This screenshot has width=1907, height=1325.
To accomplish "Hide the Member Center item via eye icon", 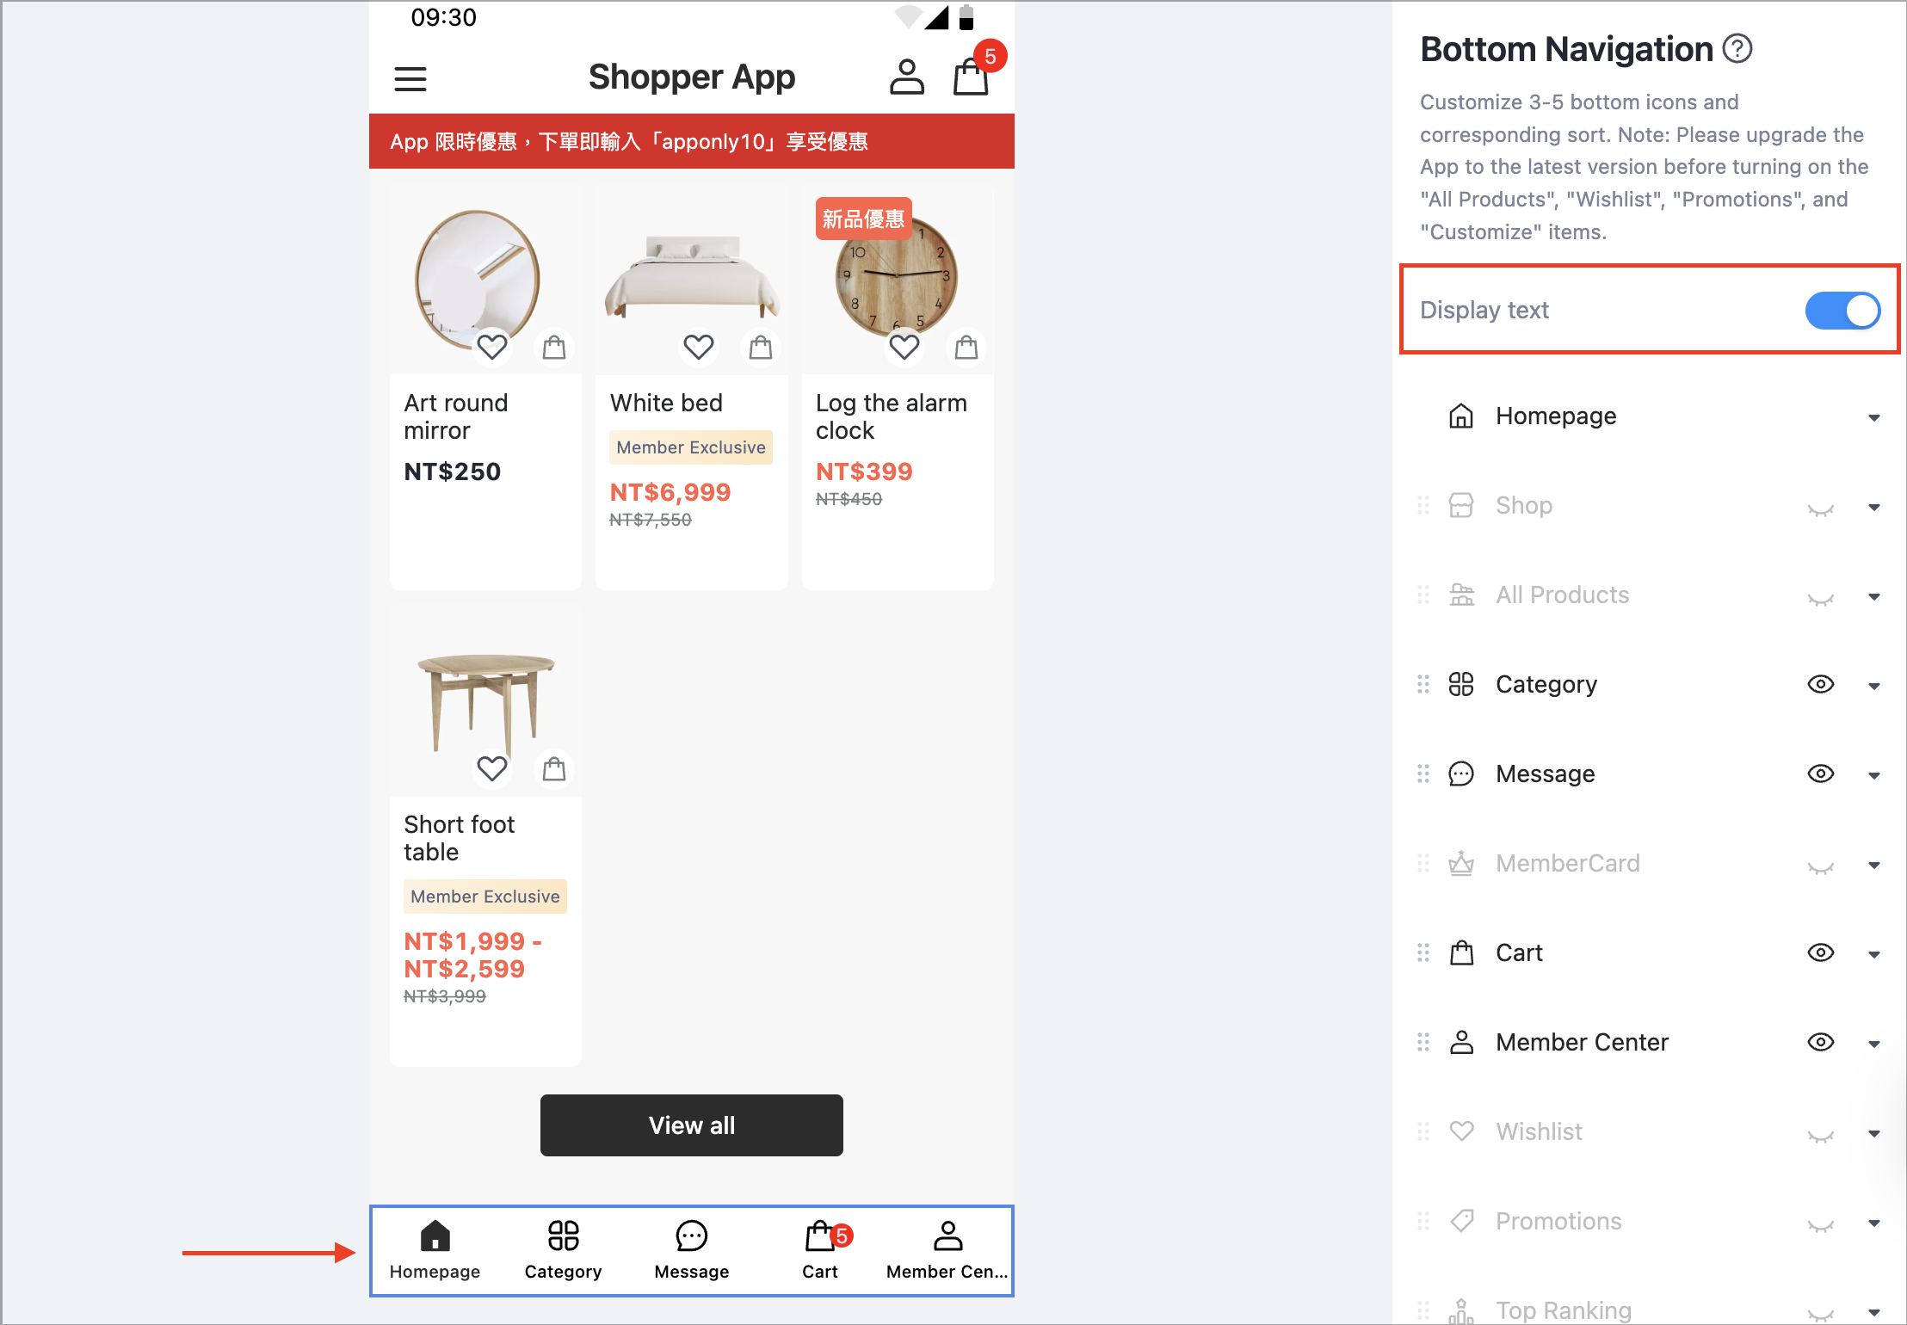I will (x=1821, y=1043).
